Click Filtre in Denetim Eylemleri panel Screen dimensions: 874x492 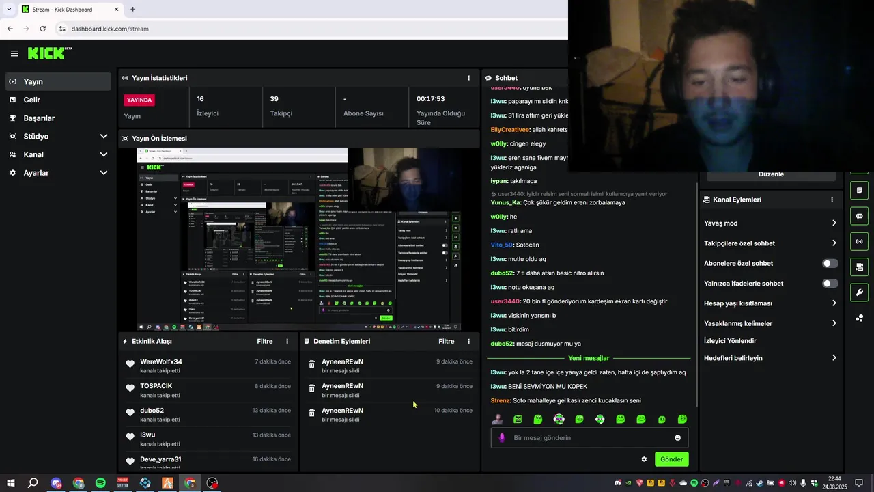(446, 341)
